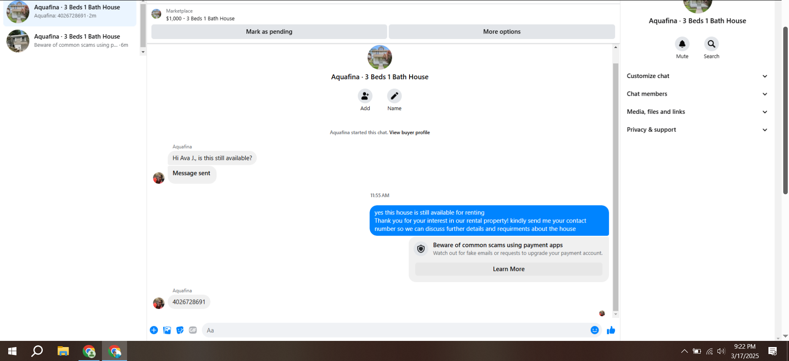
Task: Send a thumbs-up like
Action: coord(611,330)
